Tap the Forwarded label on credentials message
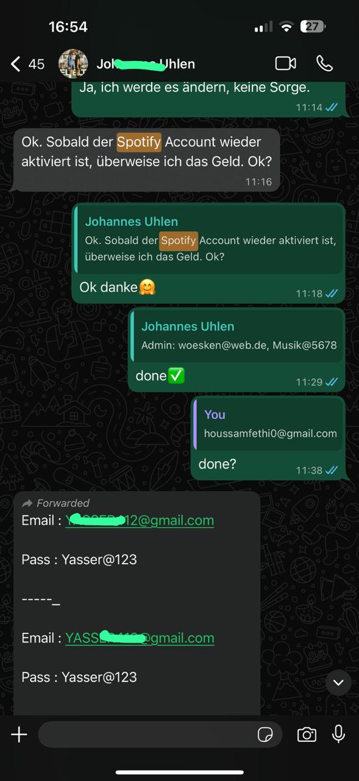359x781 pixels. (x=55, y=503)
